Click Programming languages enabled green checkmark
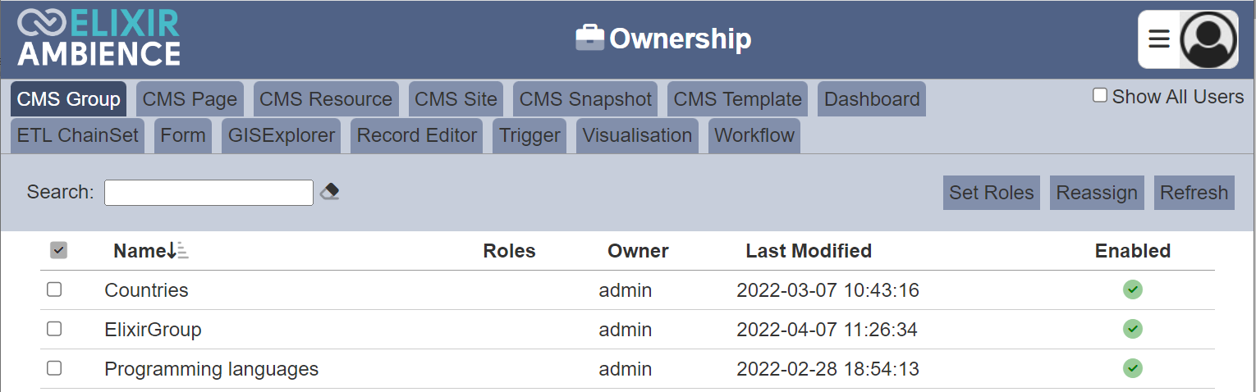1256x392 pixels. point(1133,368)
